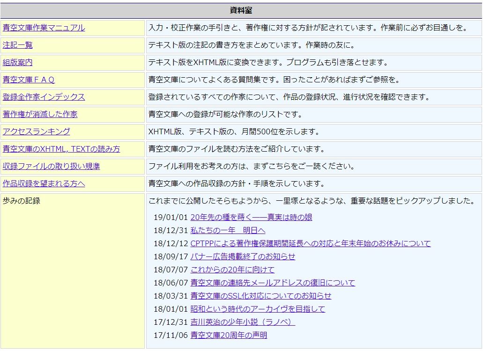Click 作品収録を望まれる方へ link

tap(44, 183)
